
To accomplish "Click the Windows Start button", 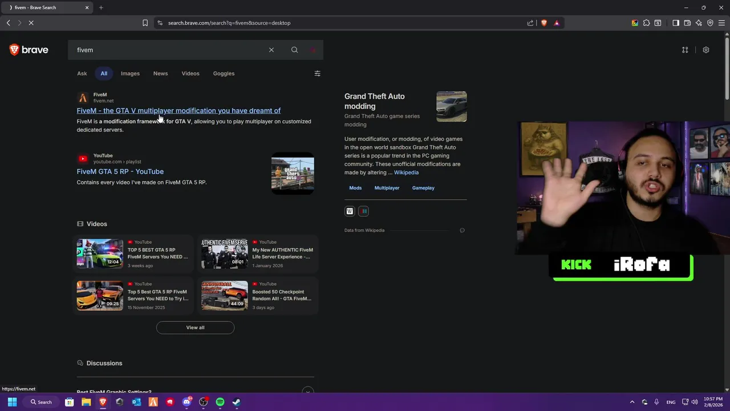I will point(12,402).
